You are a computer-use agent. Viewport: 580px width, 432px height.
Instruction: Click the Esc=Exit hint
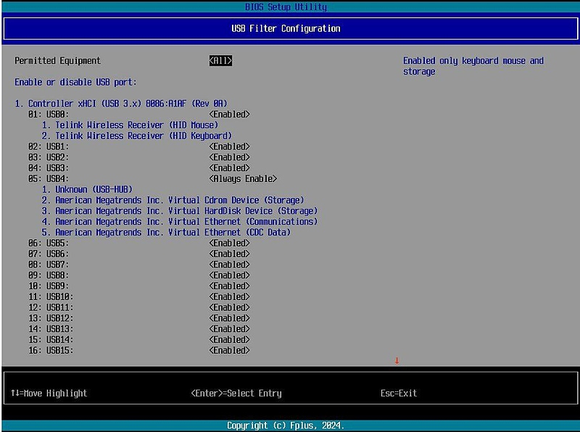point(399,394)
